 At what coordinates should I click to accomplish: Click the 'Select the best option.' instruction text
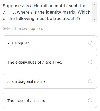pyautogui.click(x=23, y=28)
